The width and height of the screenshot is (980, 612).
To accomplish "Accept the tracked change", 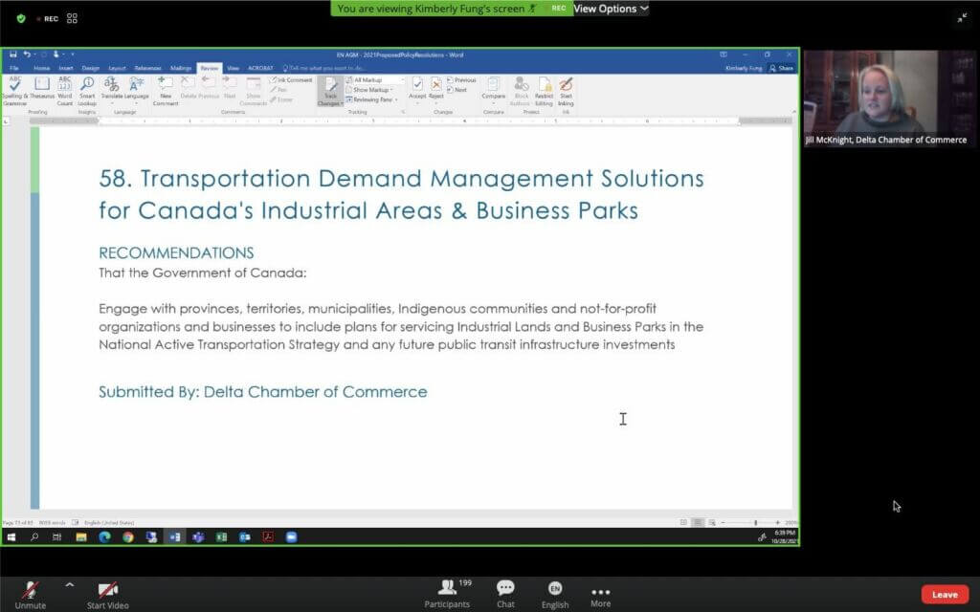I will (417, 89).
